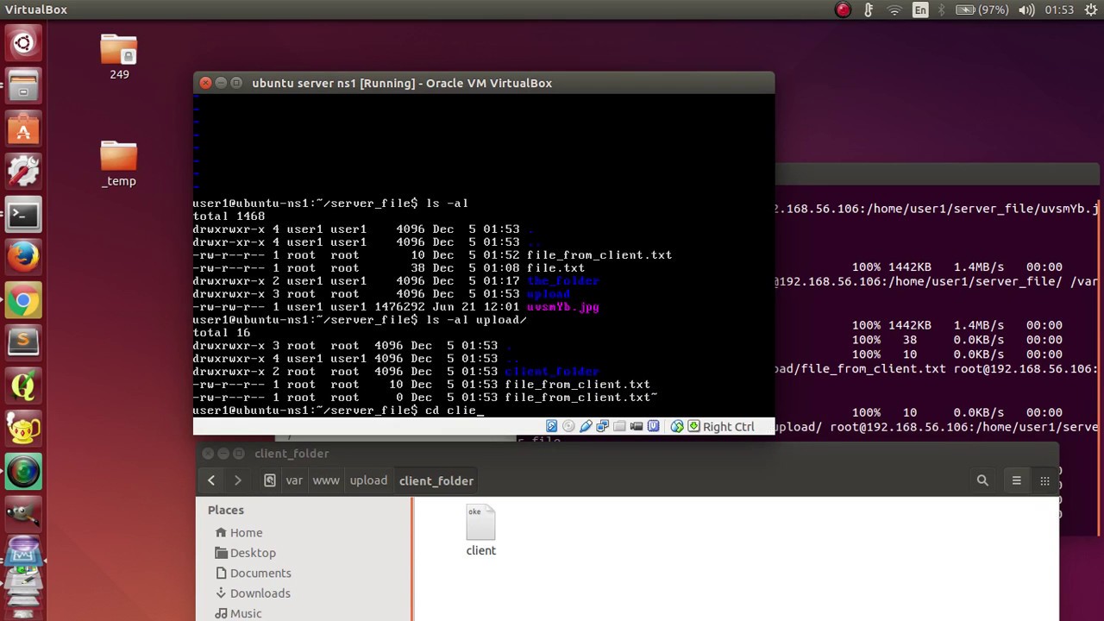Image resolution: width=1104 pixels, height=621 pixels.
Task: Open desktop folder named 249
Action: (x=119, y=57)
